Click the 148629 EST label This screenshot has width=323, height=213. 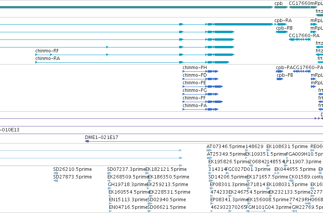pyautogui.click(x=254, y=147)
